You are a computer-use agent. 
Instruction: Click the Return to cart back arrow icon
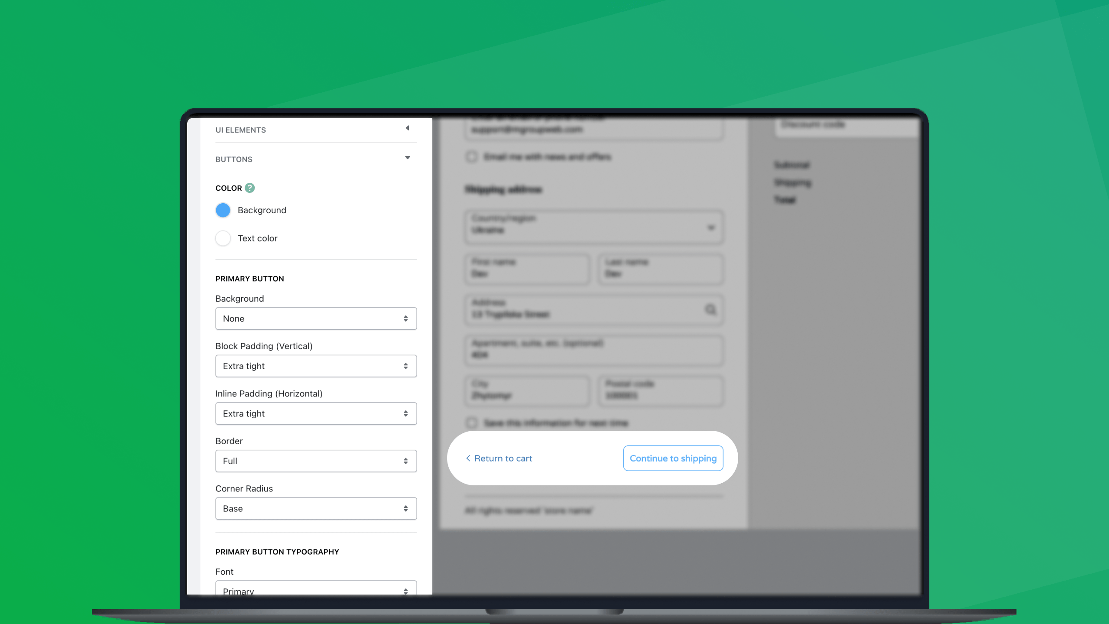click(x=468, y=458)
